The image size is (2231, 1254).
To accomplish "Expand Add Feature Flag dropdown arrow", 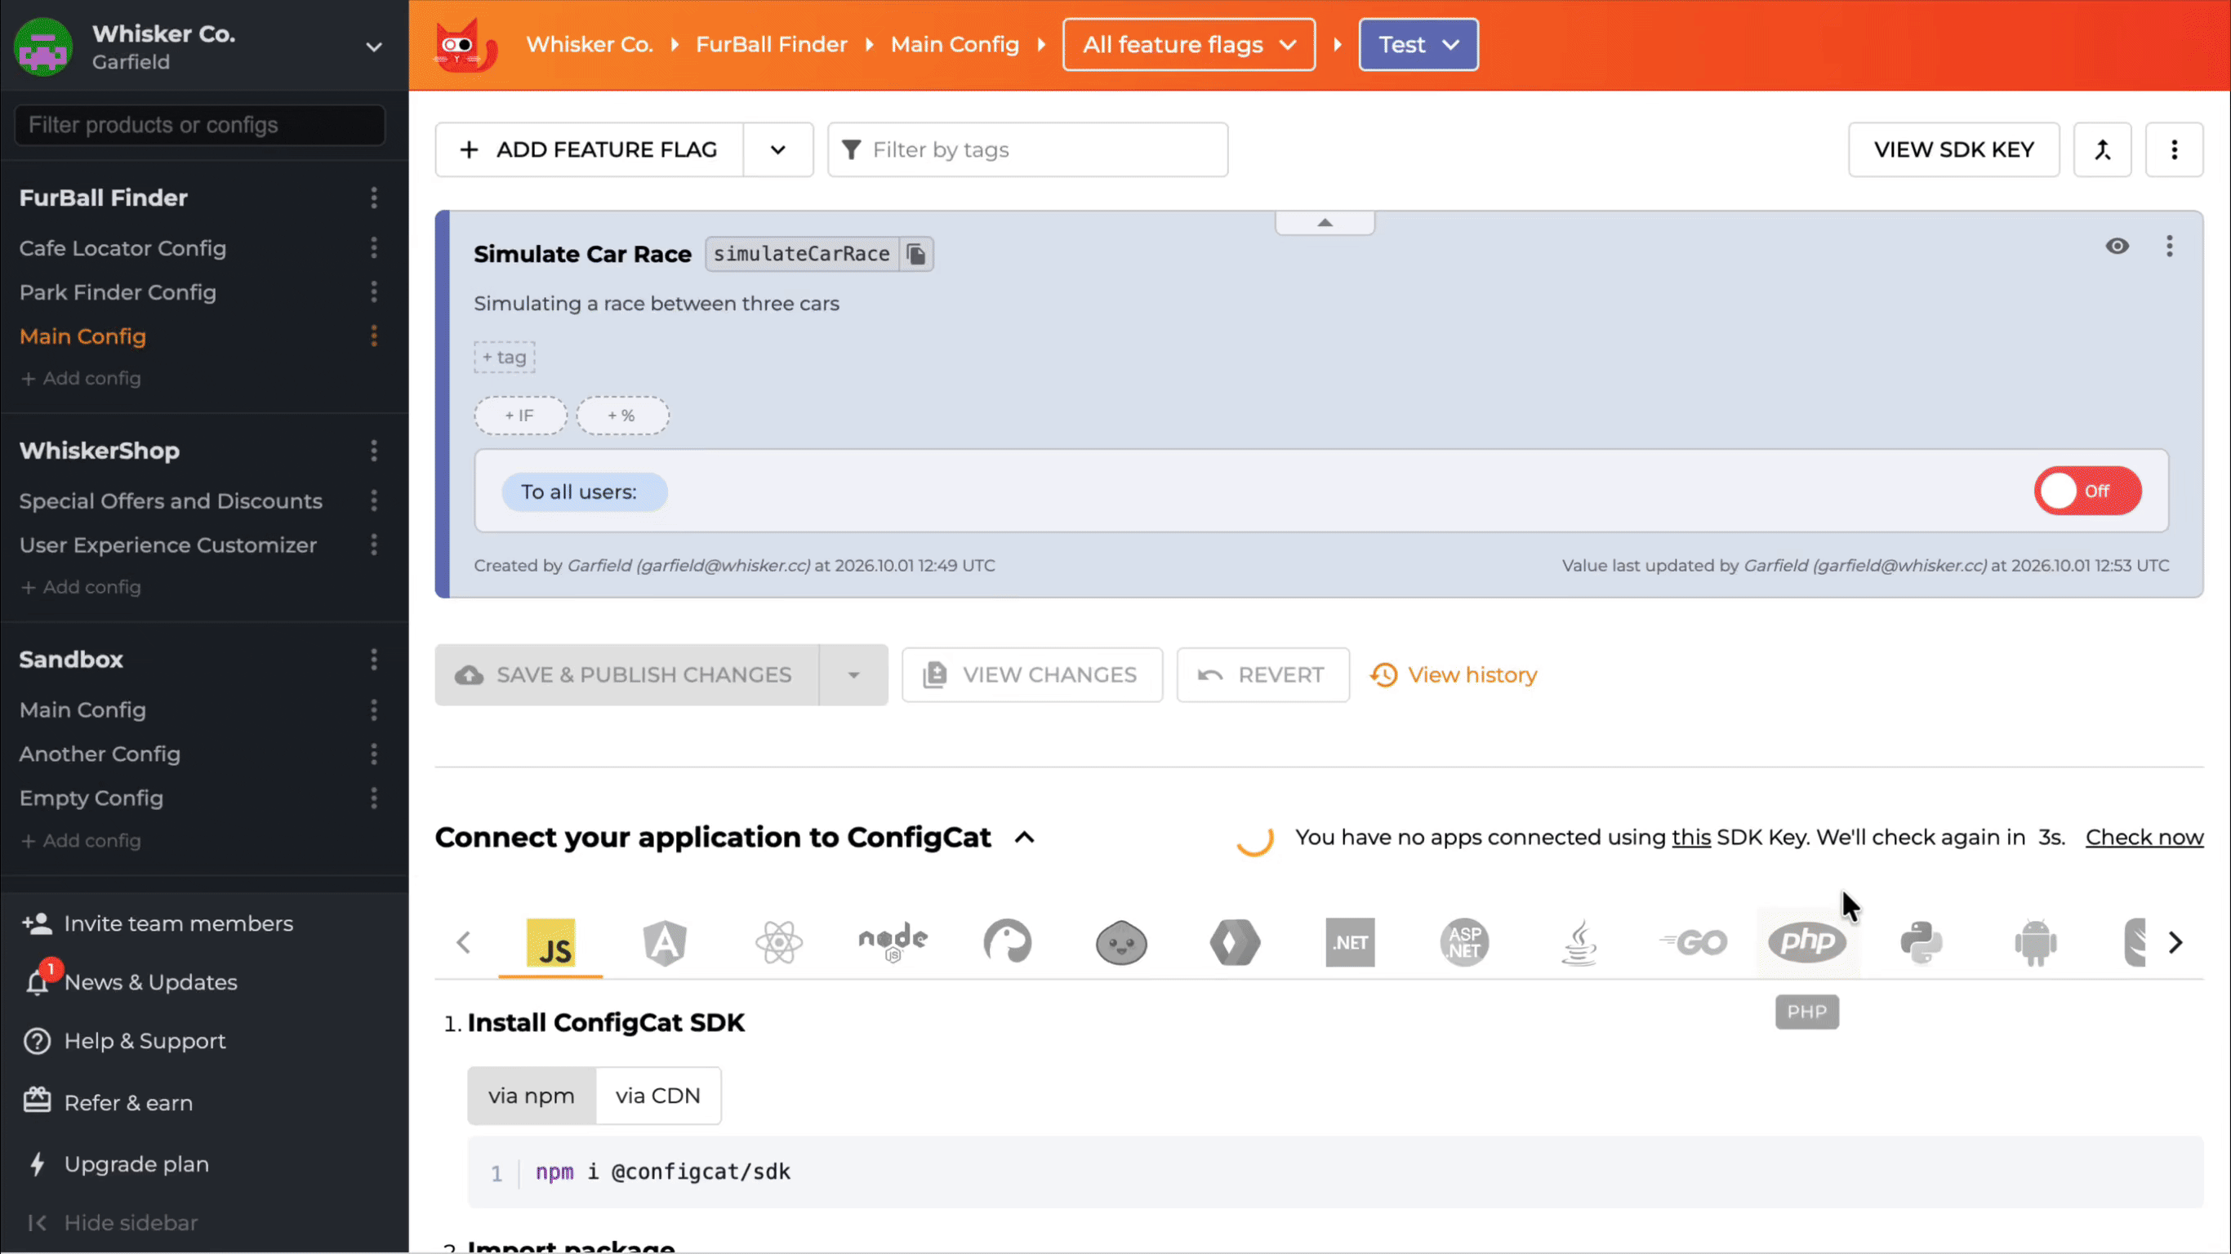I will [x=777, y=150].
